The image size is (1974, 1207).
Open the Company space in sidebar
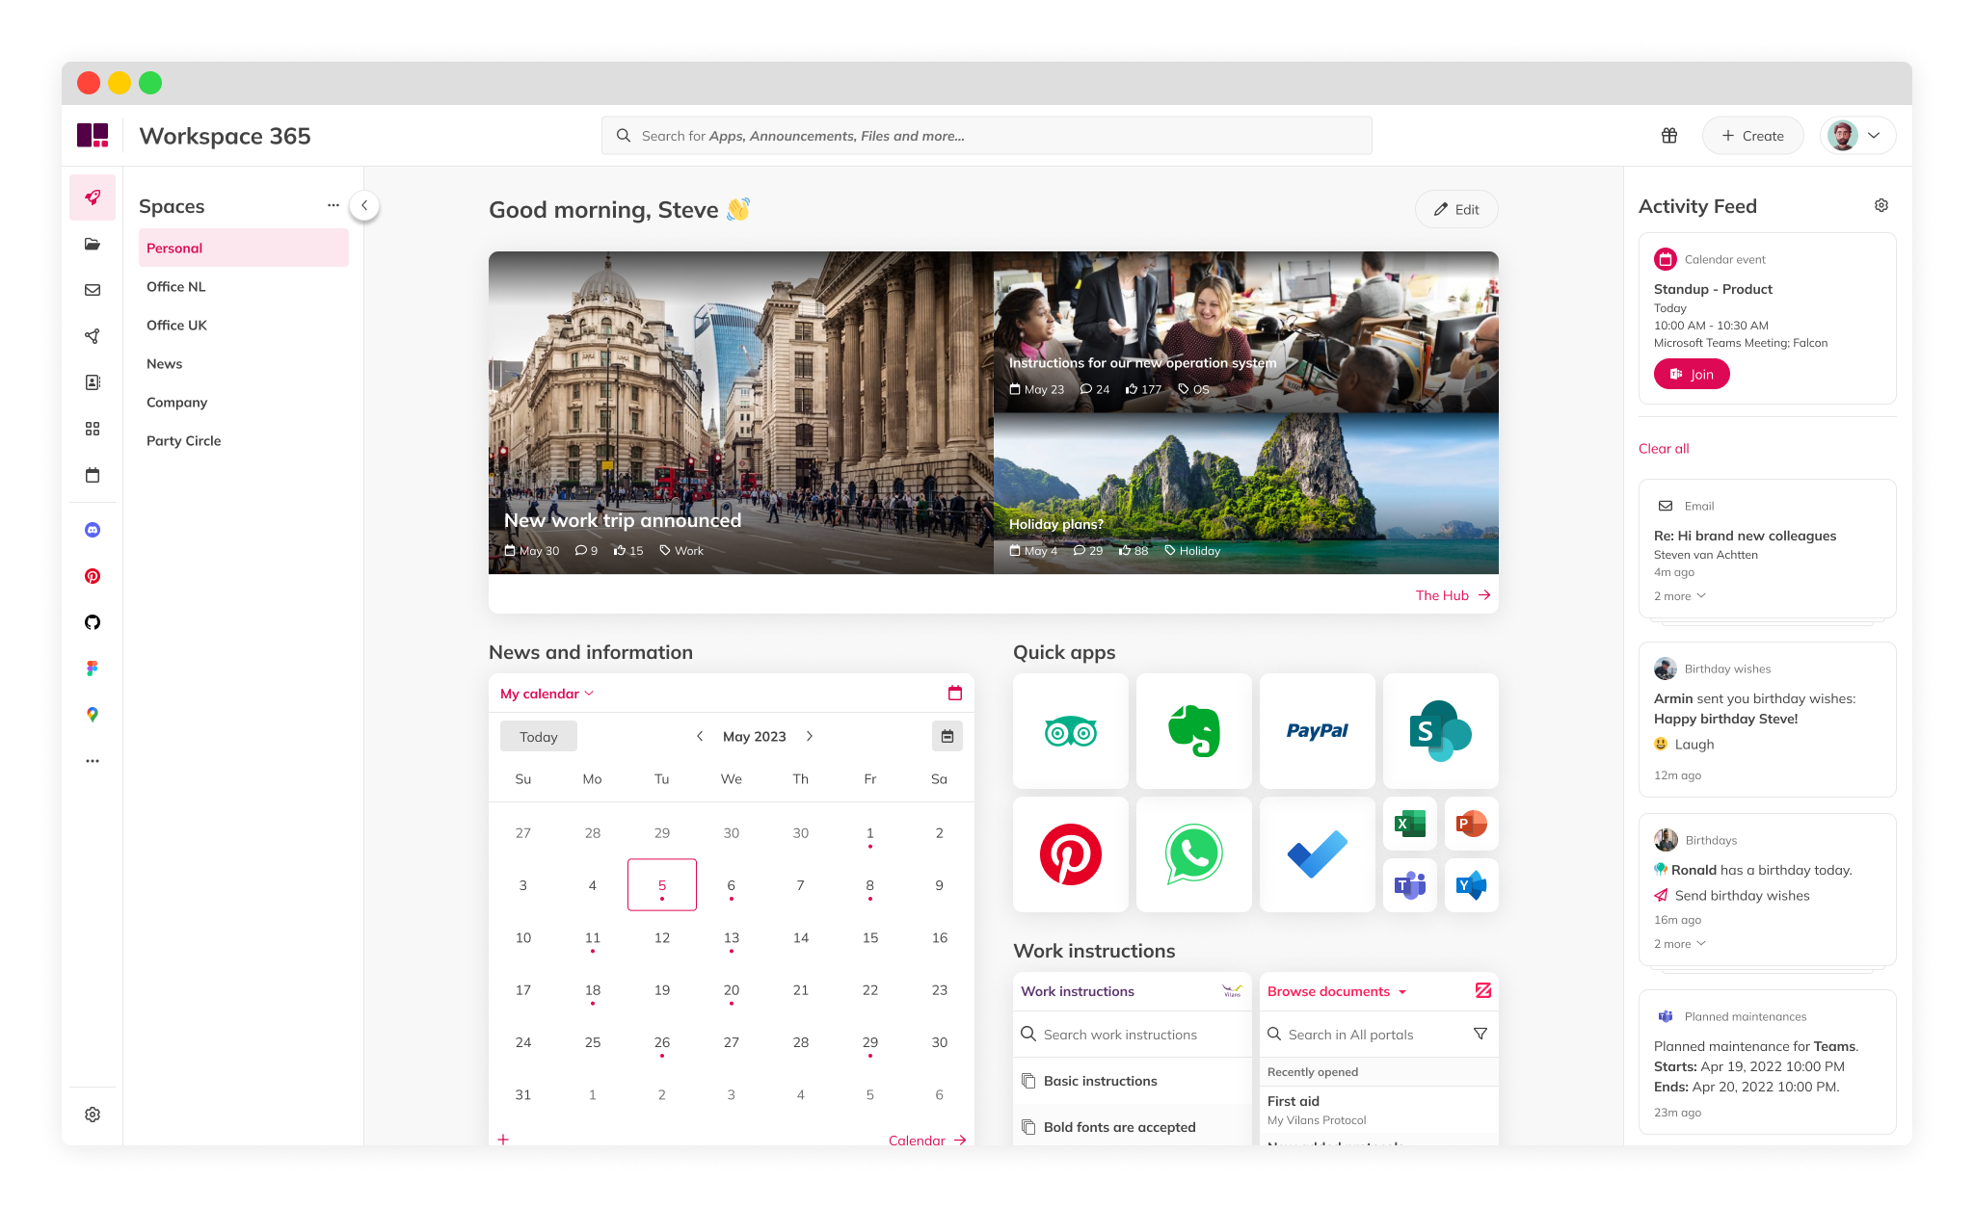click(x=176, y=402)
